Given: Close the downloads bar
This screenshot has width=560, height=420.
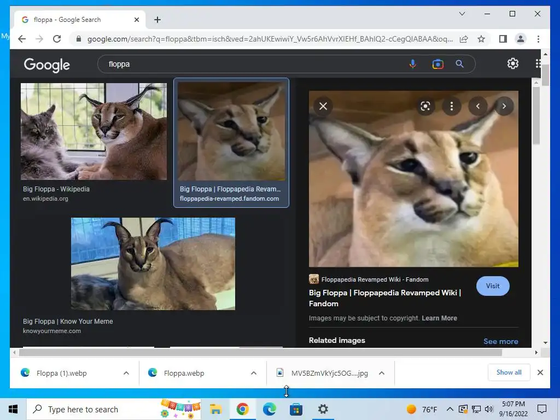Looking at the screenshot, I should pyautogui.click(x=540, y=372).
